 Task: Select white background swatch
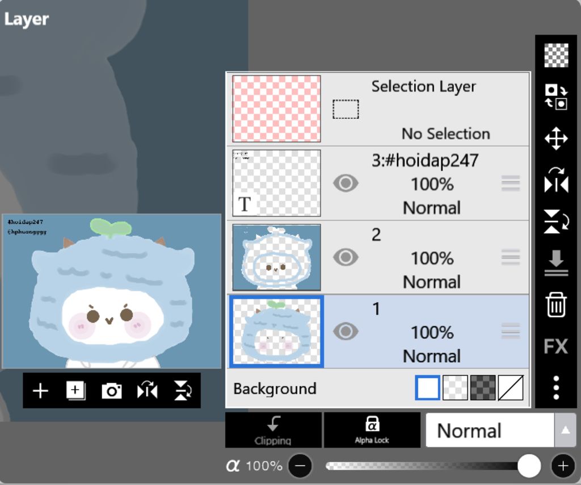(x=428, y=388)
